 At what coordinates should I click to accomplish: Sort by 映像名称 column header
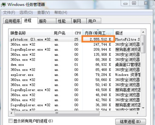pos(30,33)
